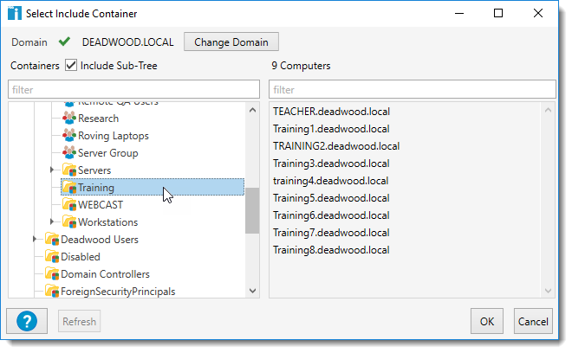Confirm selection with the OK button

486,322
